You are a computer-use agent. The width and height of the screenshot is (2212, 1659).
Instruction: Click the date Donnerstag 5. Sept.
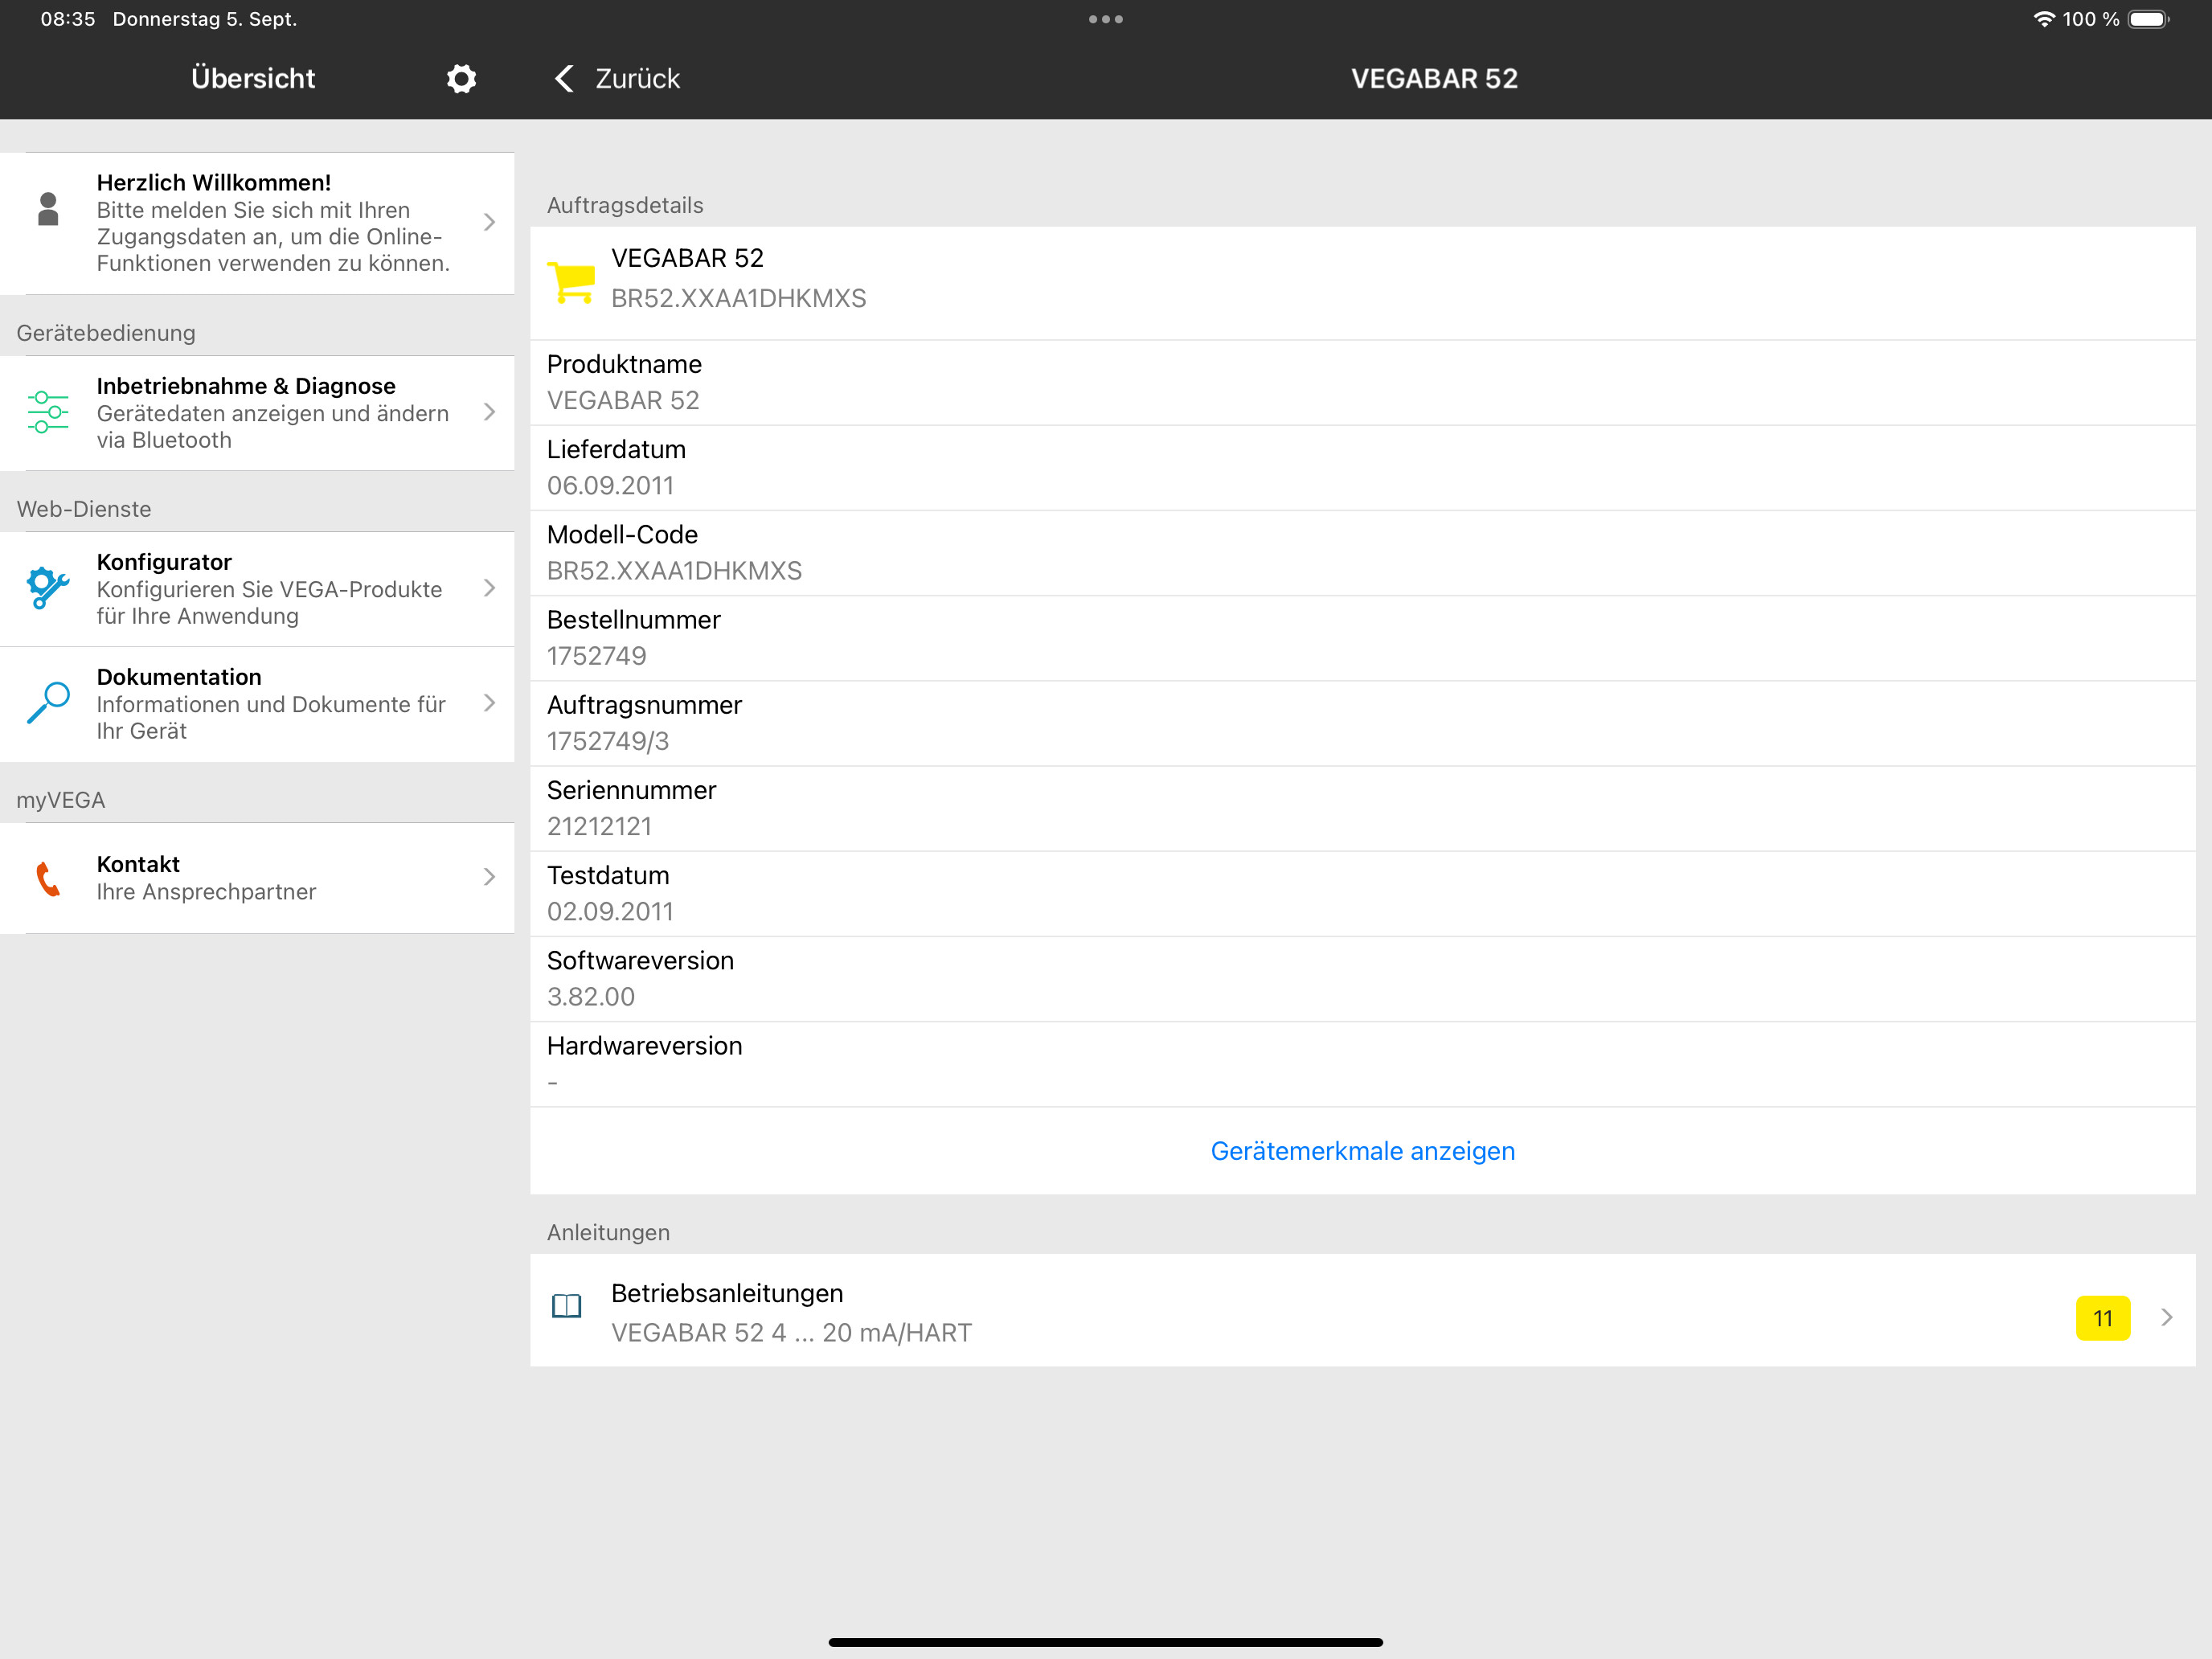205,19
